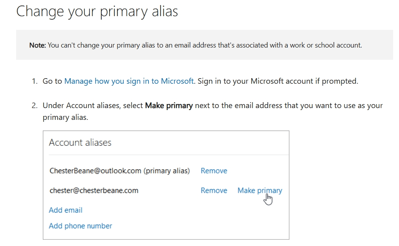Click Remove next to chester@chesterbeane.com

click(x=214, y=191)
